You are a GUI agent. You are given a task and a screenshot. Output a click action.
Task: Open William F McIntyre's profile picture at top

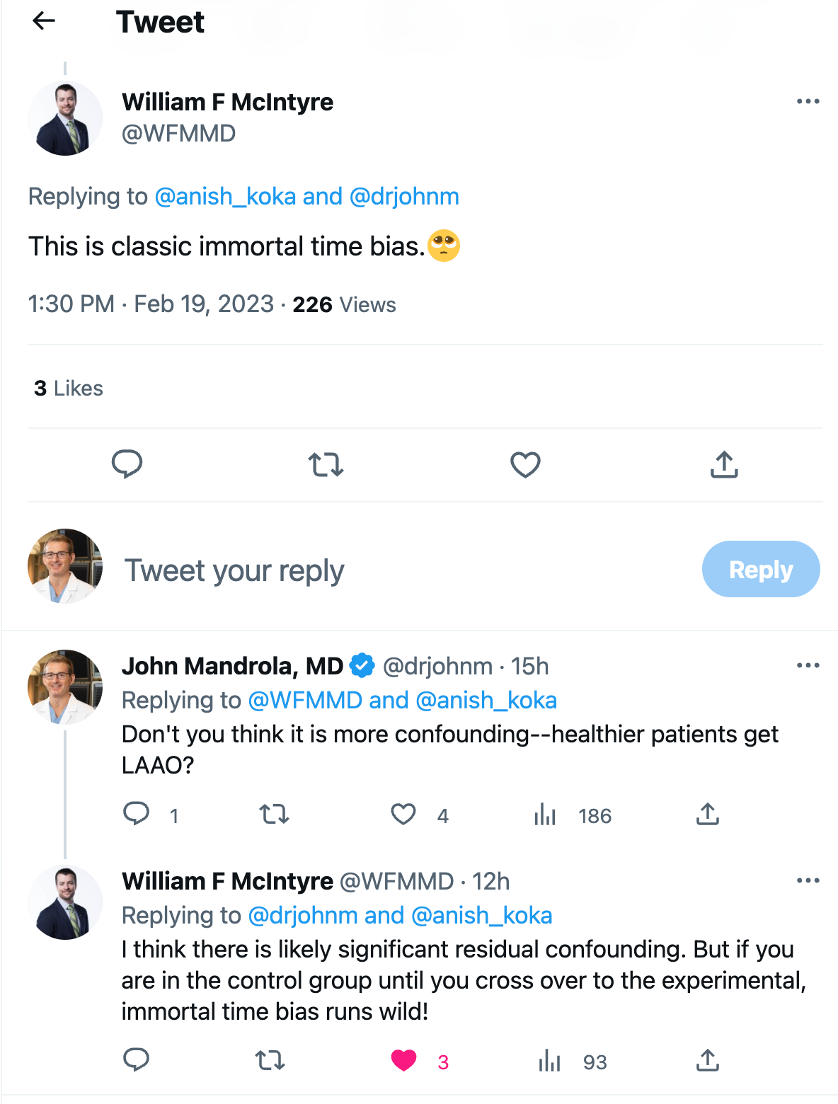coord(65,118)
